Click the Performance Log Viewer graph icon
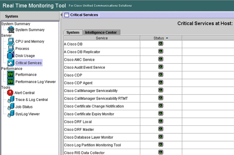This screenshot has width=234, height=155. tap(11, 82)
